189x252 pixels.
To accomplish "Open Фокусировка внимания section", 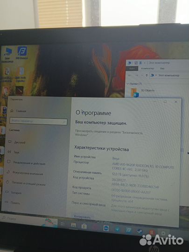I will point(25,174).
